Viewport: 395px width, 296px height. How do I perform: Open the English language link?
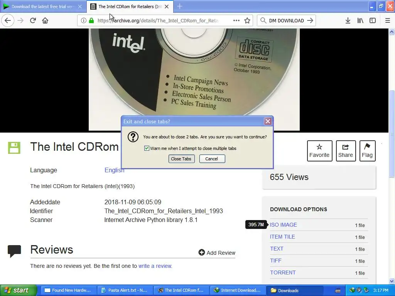coord(114,170)
